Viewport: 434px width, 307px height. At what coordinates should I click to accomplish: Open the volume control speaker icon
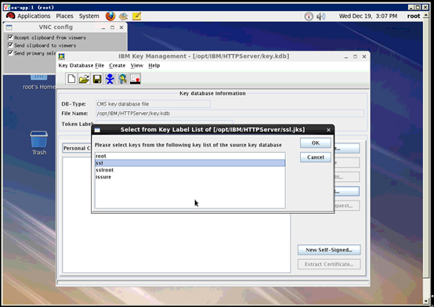(320, 16)
